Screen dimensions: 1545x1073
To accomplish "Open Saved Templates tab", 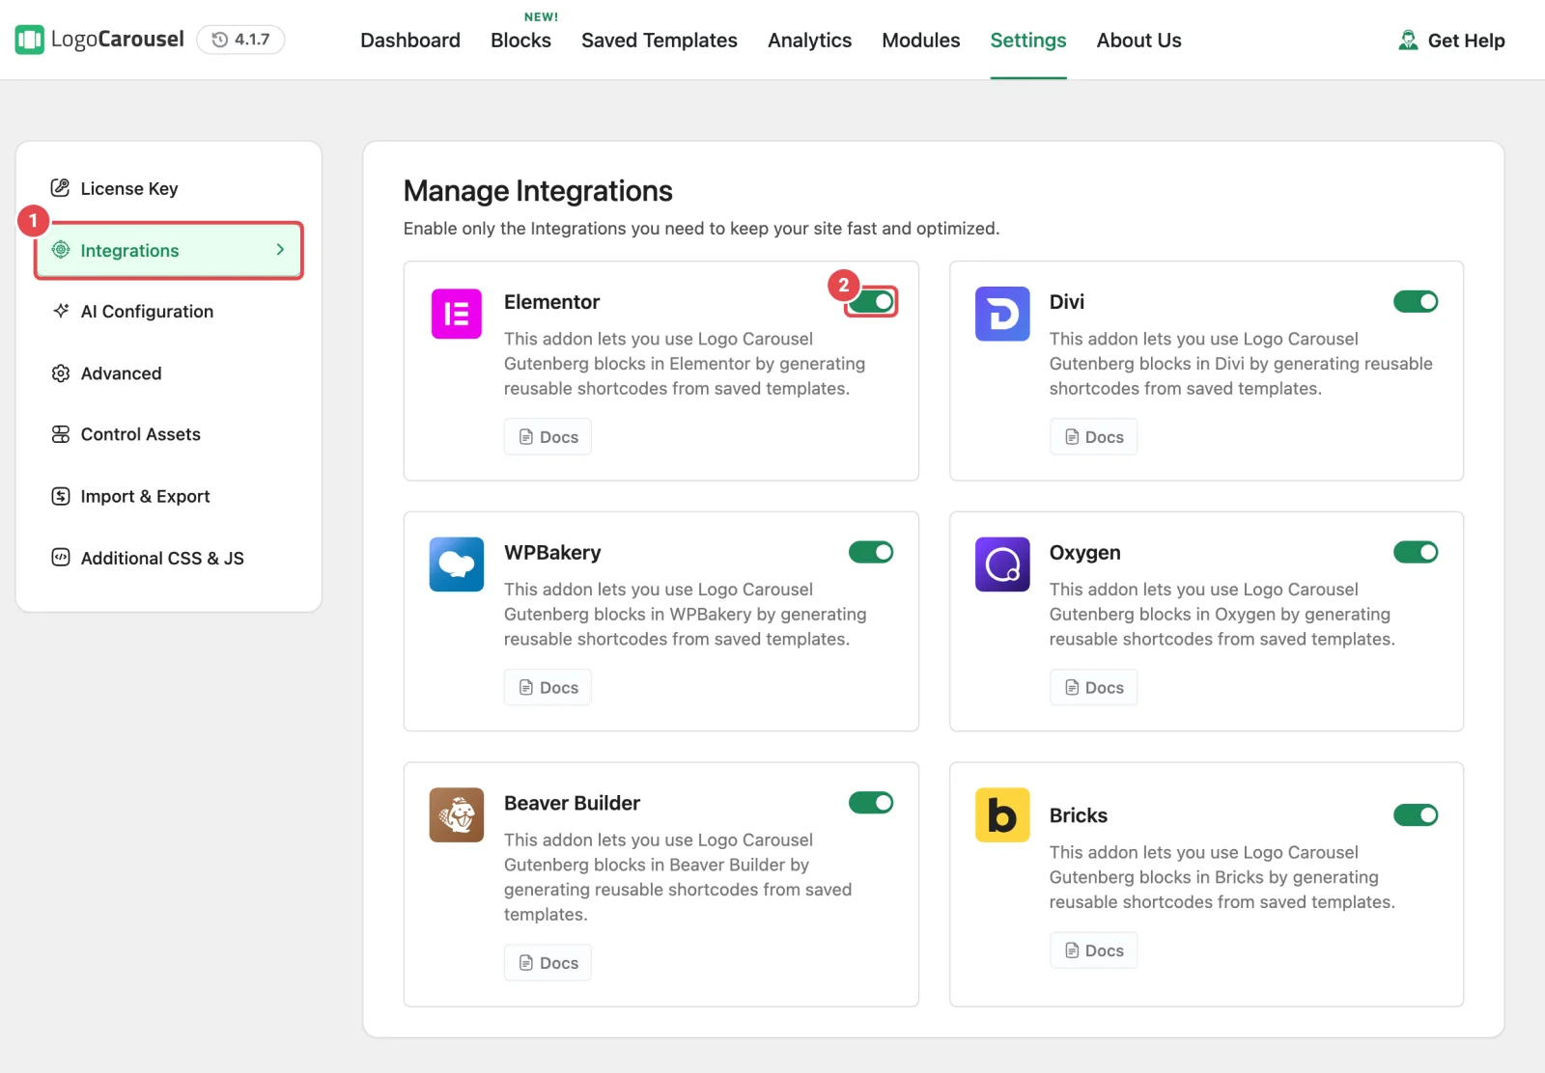I will [660, 41].
